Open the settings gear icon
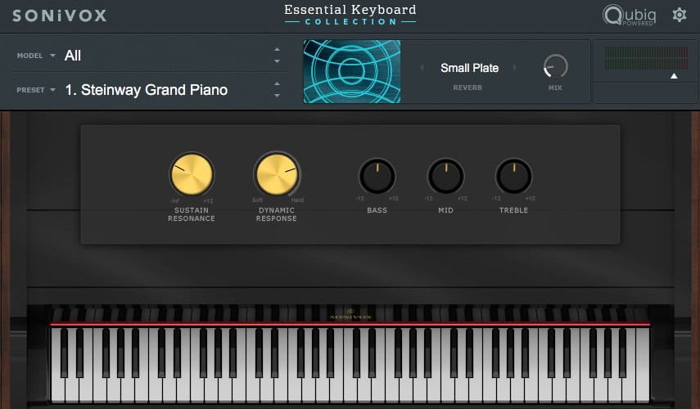The width and height of the screenshot is (700, 409). pyautogui.click(x=679, y=16)
